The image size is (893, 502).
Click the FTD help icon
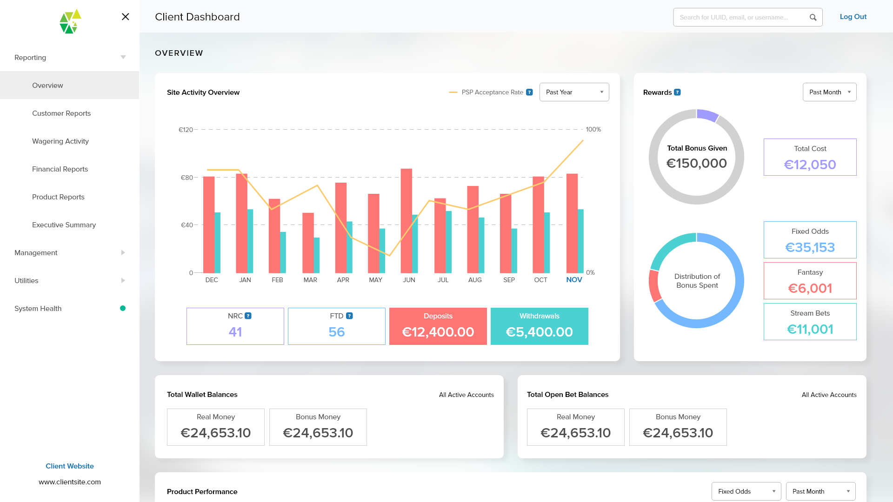pos(349,316)
